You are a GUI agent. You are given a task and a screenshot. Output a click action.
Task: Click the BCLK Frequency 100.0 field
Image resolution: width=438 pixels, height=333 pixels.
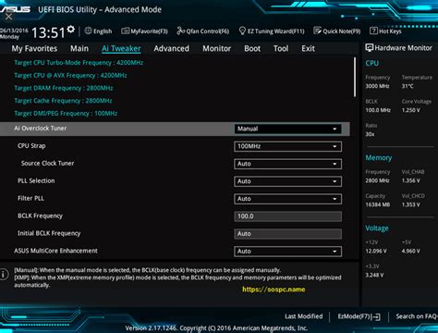pos(287,216)
